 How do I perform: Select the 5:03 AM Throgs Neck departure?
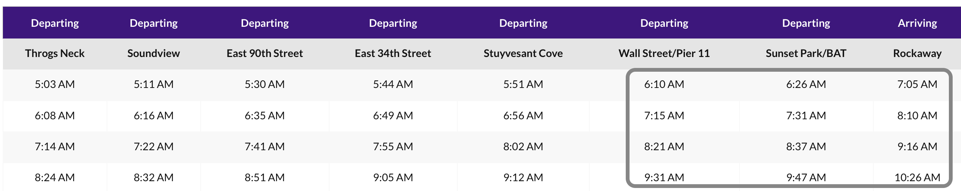[x=55, y=84]
